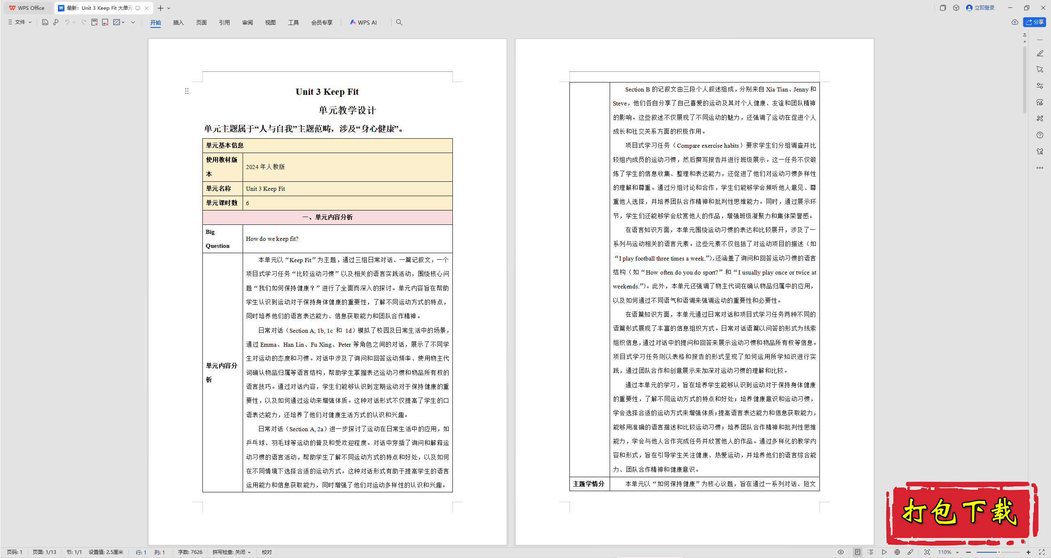Click the 分享 share button
1051x558 pixels.
coord(1035,22)
